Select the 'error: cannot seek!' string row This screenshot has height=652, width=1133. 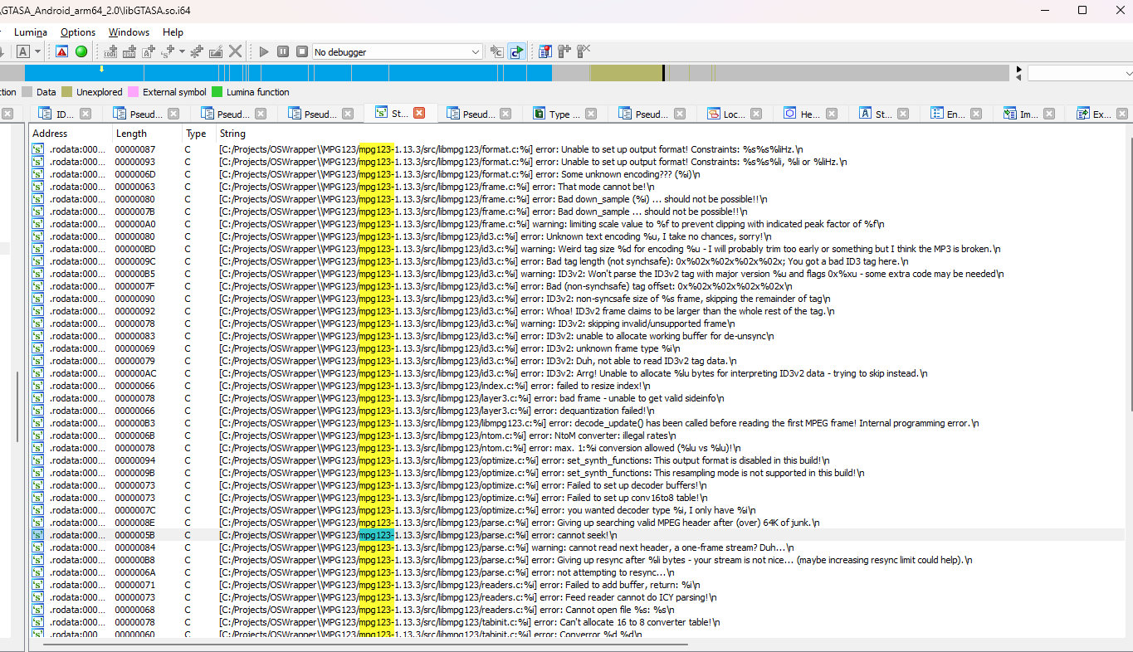click(577, 535)
